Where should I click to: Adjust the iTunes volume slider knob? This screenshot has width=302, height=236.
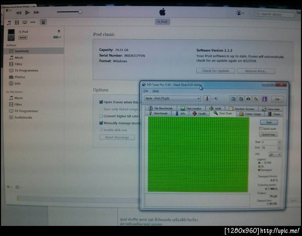coord(80,12)
